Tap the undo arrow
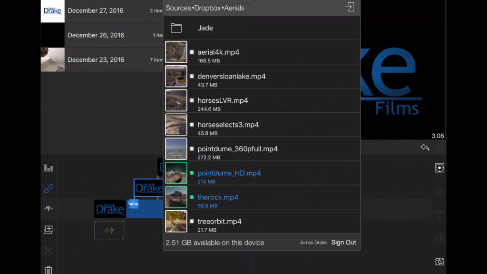The width and height of the screenshot is (487, 274). (x=425, y=147)
